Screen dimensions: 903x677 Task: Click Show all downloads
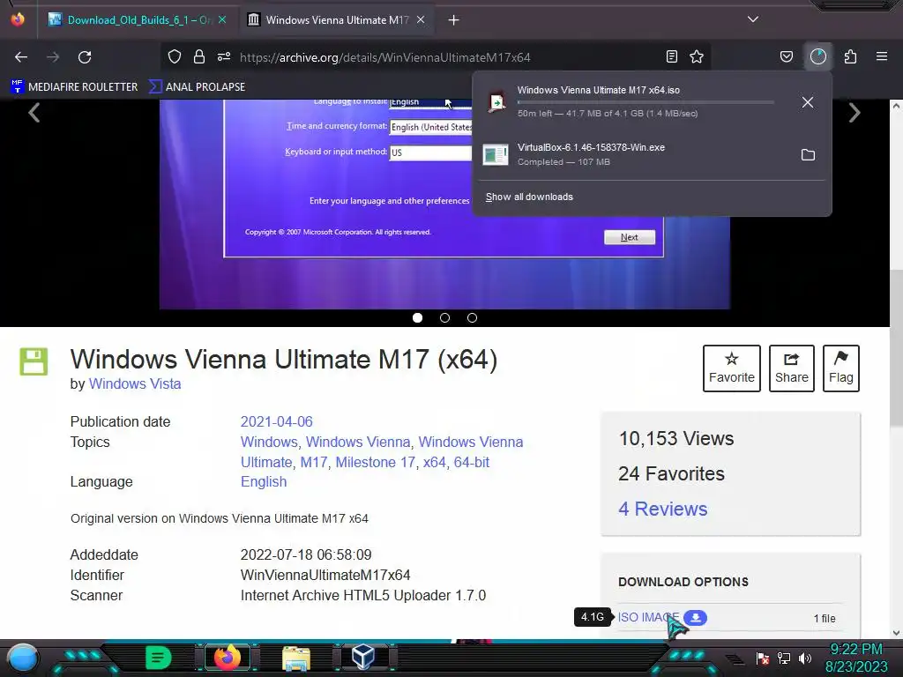coord(529,197)
